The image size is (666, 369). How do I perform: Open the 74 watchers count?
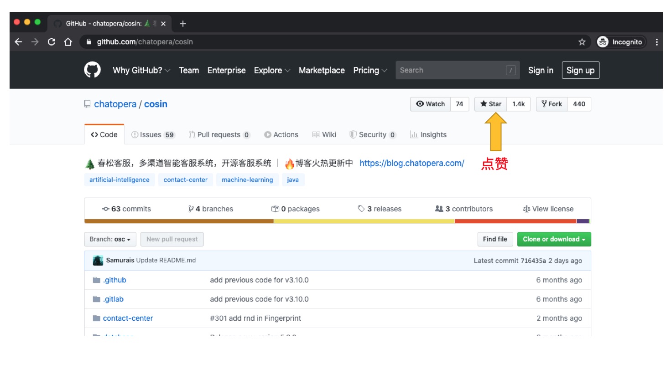tap(459, 104)
